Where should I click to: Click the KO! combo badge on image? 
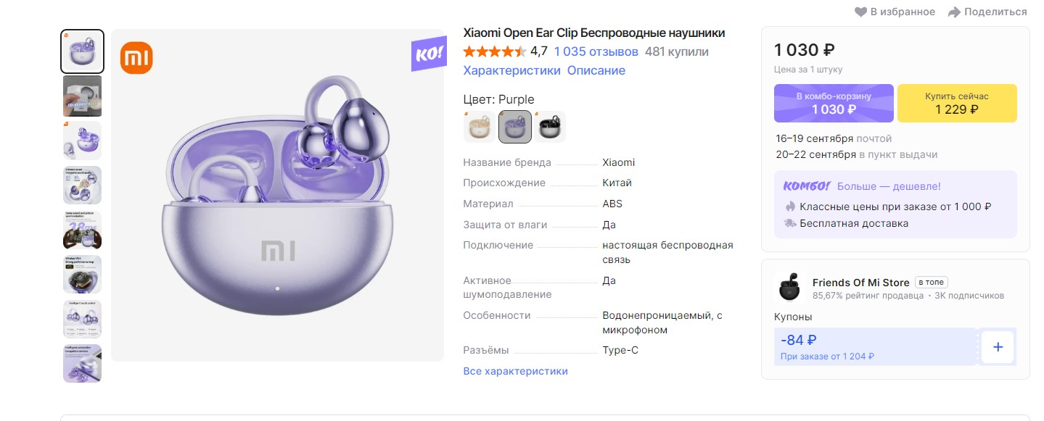pos(429,54)
